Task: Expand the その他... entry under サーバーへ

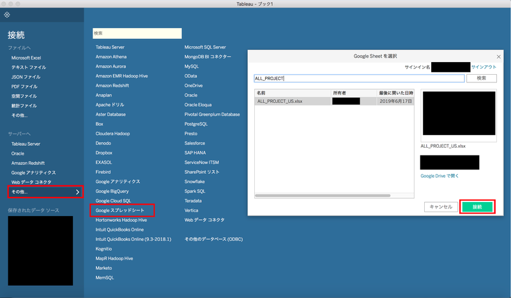Action: 45,192
